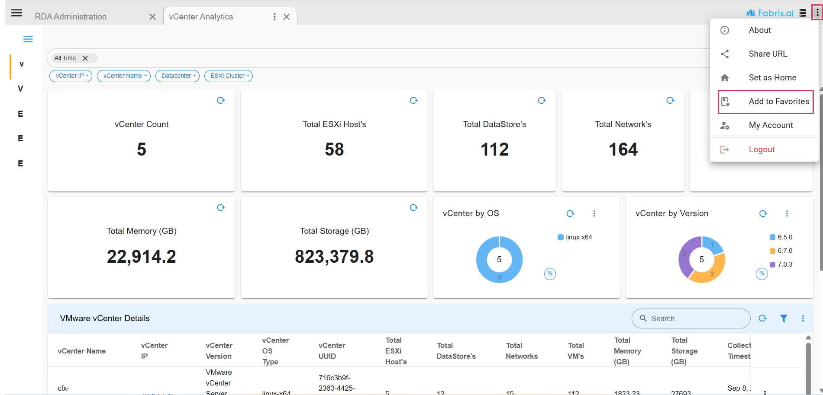Refresh the vCenter Count widget
This screenshot has height=395, width=823.
221,101
